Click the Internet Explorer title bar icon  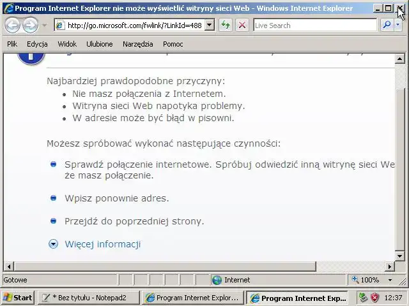coord(8,8)
